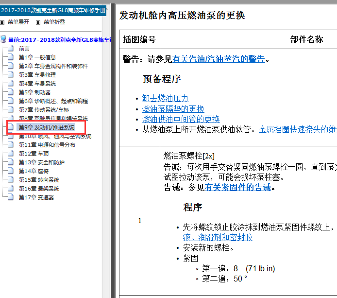Open 第5章 制动器
This screenshot has width=337, height=298.
click(x=34, y=92)
